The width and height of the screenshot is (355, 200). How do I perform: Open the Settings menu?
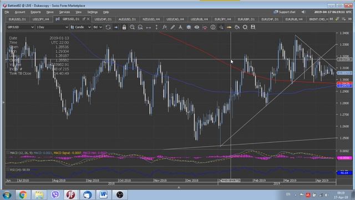[93, 12]
